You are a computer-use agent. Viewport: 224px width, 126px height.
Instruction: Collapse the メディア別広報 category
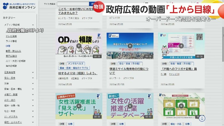pos(33,25)
